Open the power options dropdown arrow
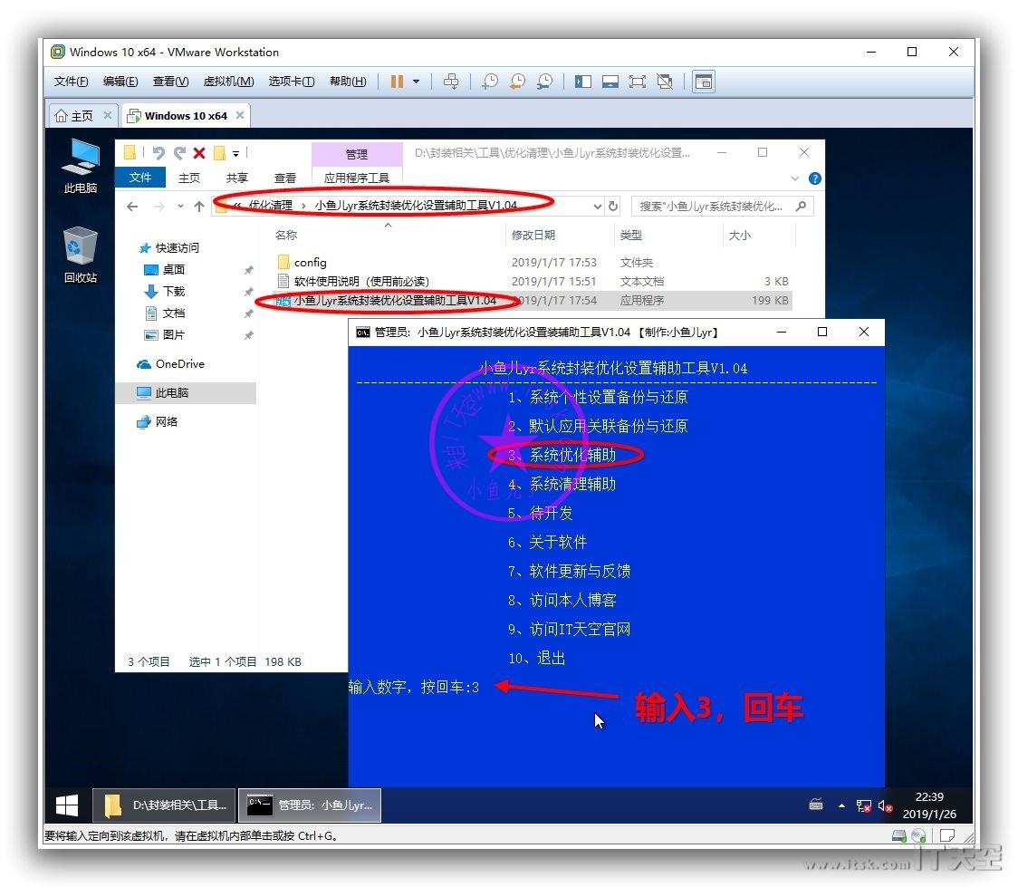Screen dimensions: 1018x887 (x=416, y=82)
